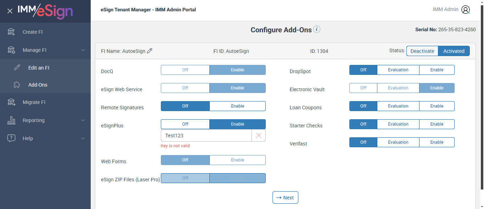Click the Create FI bank icon

11,32
